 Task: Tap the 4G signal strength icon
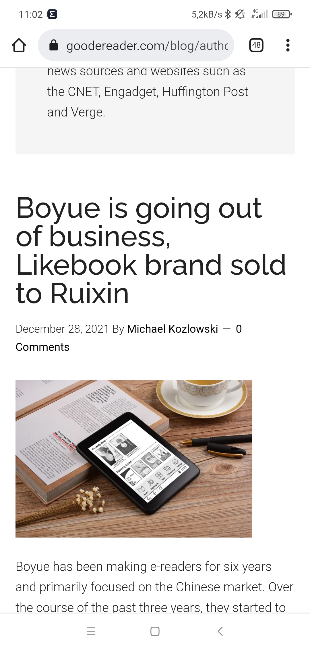point(259,14)
